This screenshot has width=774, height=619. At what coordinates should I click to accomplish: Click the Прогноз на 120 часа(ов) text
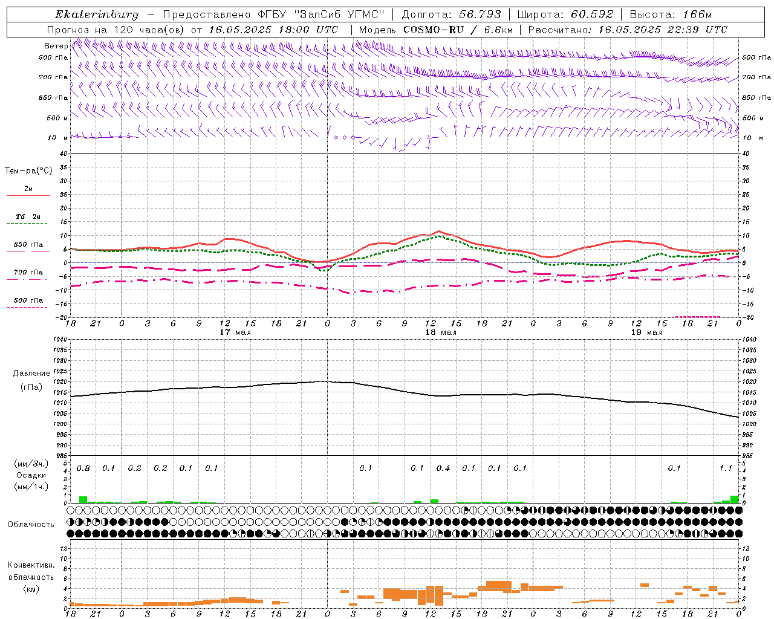[x=117, y=30]
